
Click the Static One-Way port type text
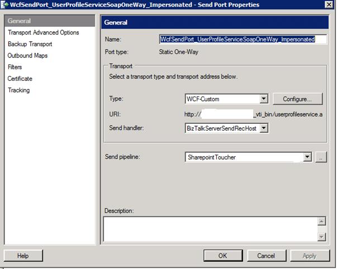pos(179,52)
